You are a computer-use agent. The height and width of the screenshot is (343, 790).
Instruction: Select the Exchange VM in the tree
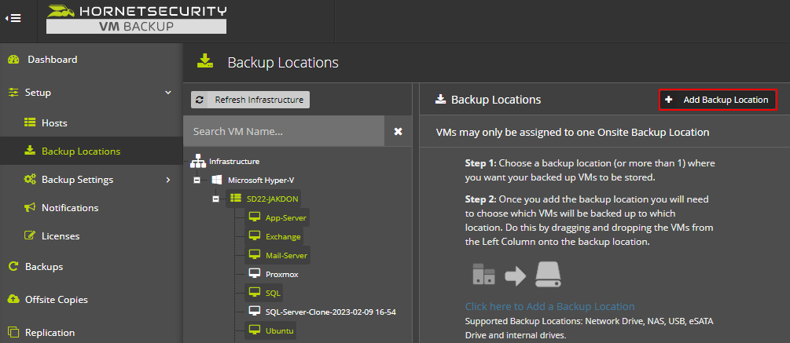(283, 236)
